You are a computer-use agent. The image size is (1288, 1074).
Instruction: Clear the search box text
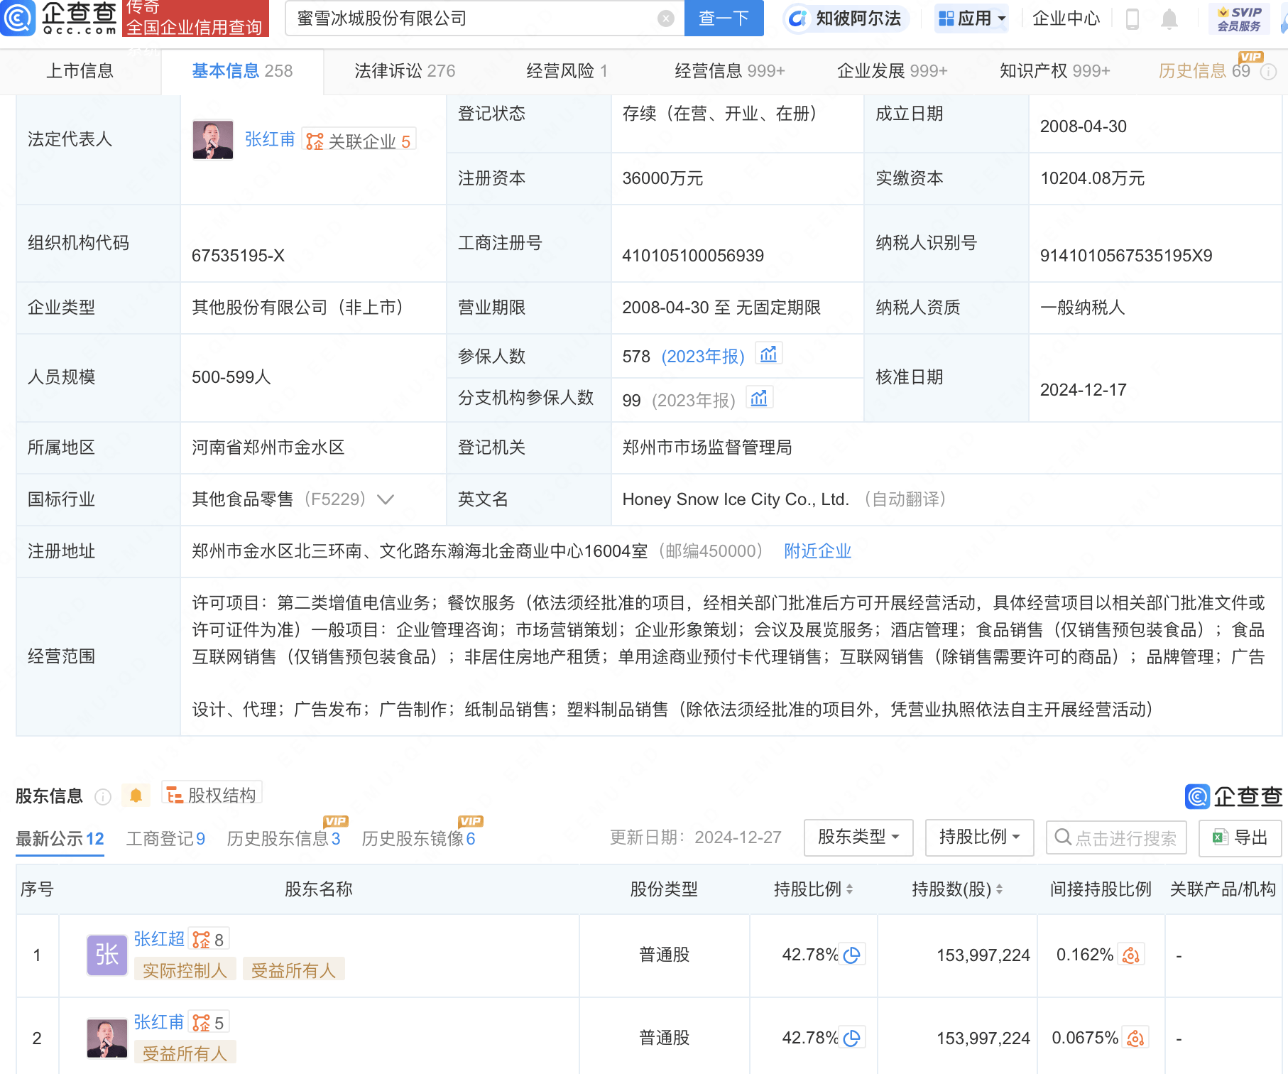[x=665, y=18]
